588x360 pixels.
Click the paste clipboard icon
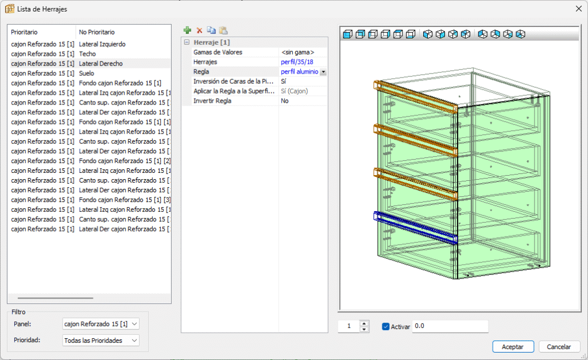point(223,30)
